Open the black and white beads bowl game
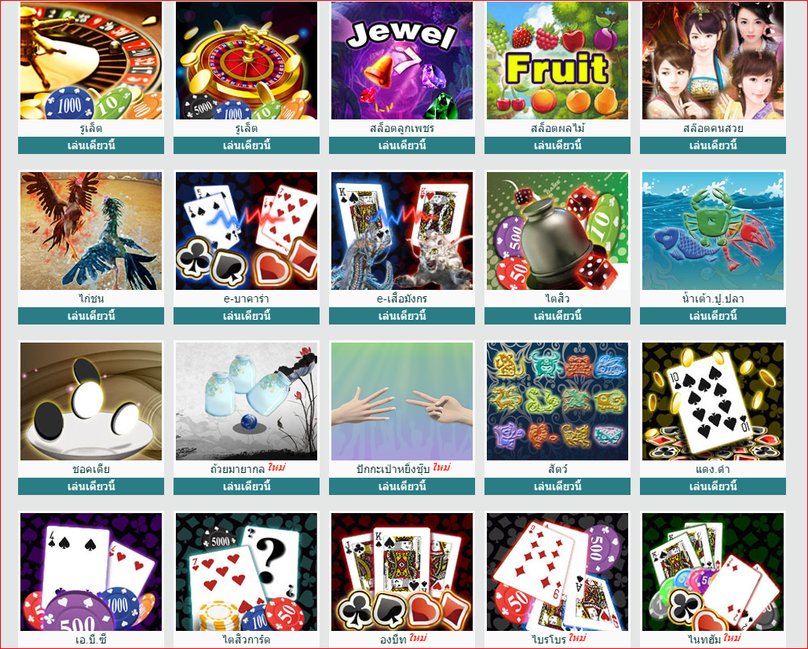The height and width of the screenshot is (649, 808). [x=91, y=401]
